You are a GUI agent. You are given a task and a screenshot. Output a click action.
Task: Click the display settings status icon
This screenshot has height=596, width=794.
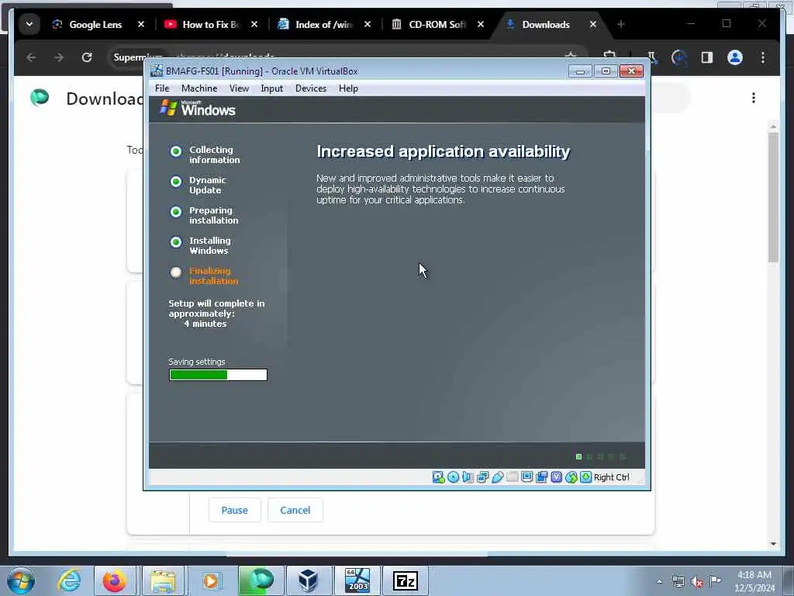coord(526,477)
